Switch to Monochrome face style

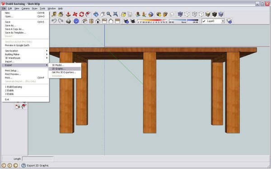221,14
